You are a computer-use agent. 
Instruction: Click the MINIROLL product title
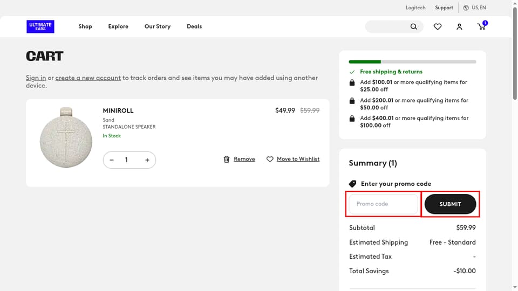point(118,110)
